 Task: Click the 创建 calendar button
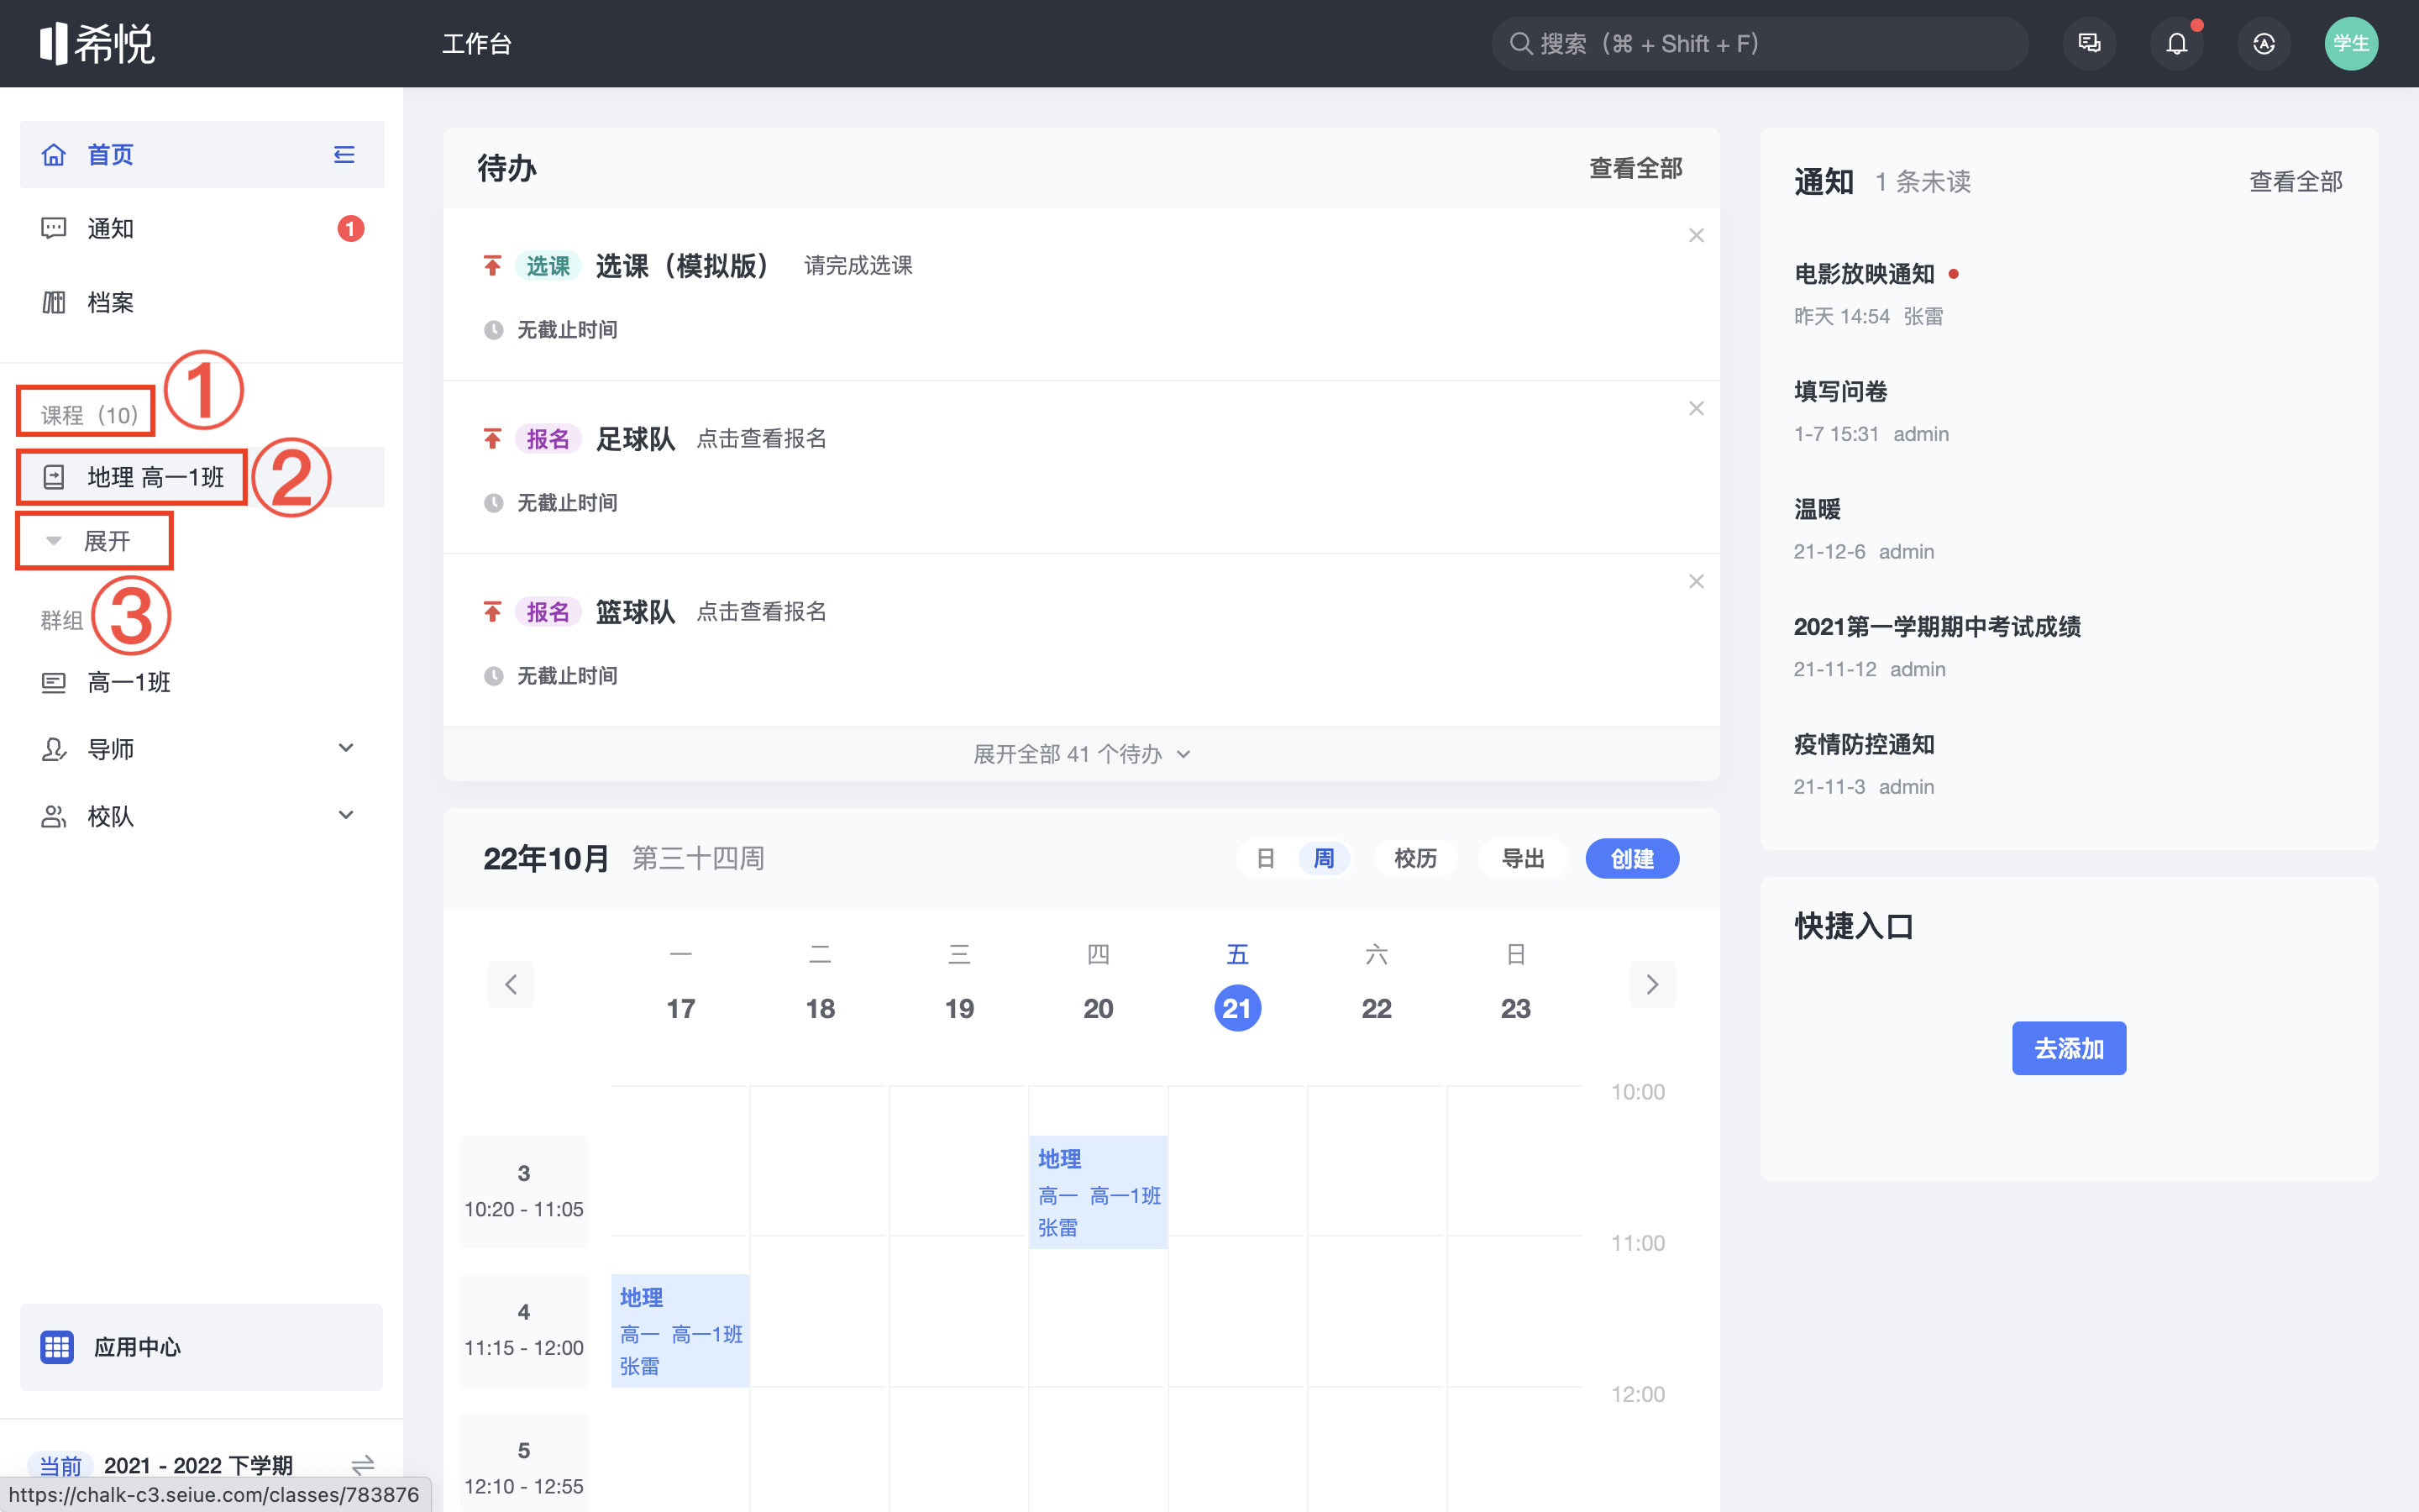1631,859
